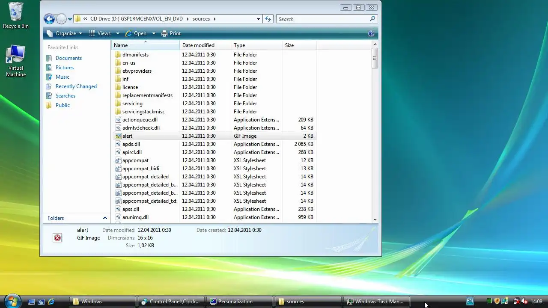Launch Internet Explorer from Quick Launch

(51, 302)
